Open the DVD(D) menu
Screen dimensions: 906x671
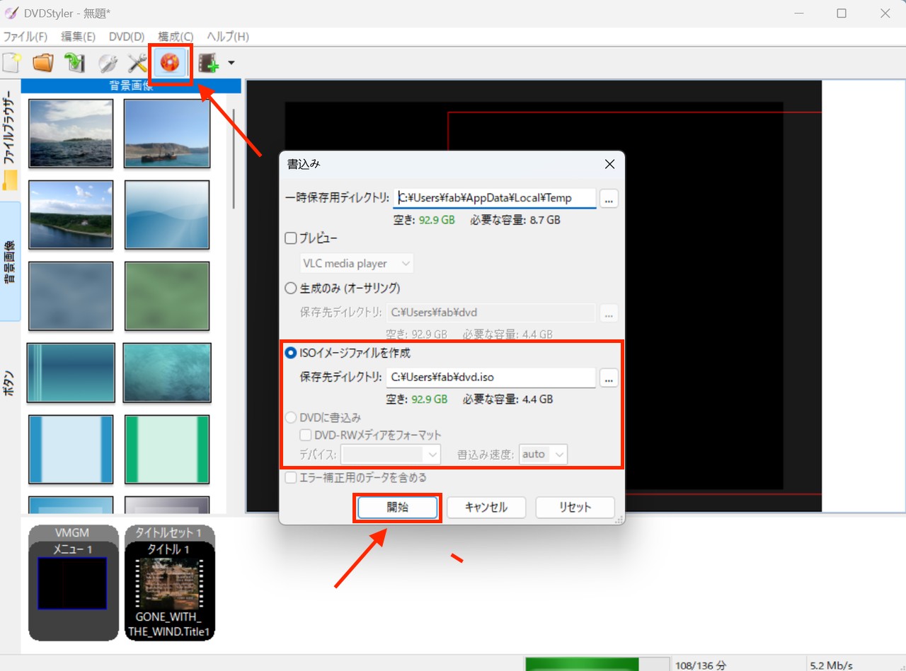(x=127, y=36)
